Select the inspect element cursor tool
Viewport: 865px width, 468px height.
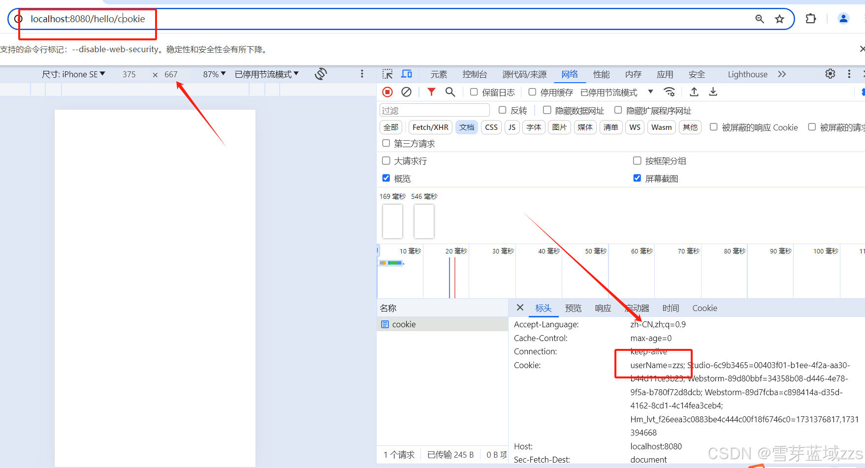(x=387, y=74)
